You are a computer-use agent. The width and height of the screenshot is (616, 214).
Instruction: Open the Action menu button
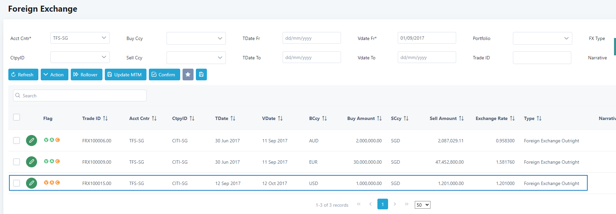point(54,75)
